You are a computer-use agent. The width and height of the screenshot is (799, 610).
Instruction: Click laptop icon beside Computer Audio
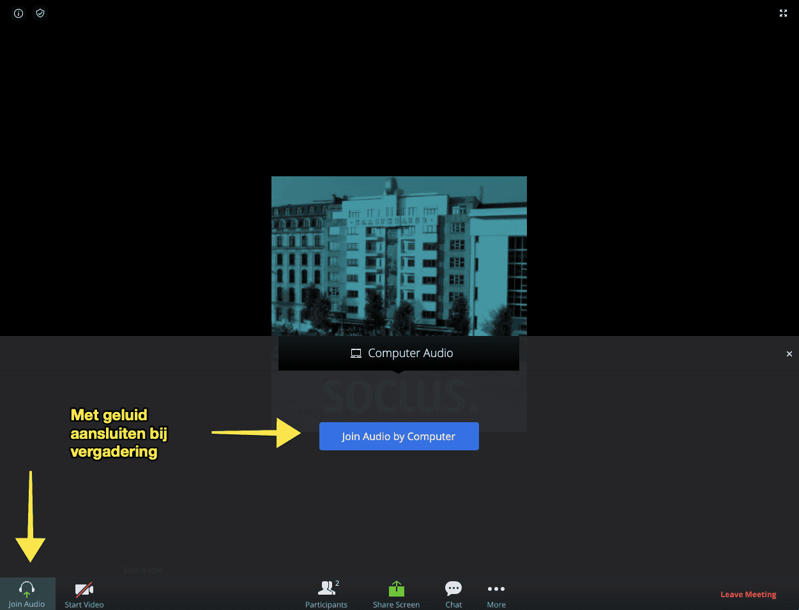pos(356,353)
